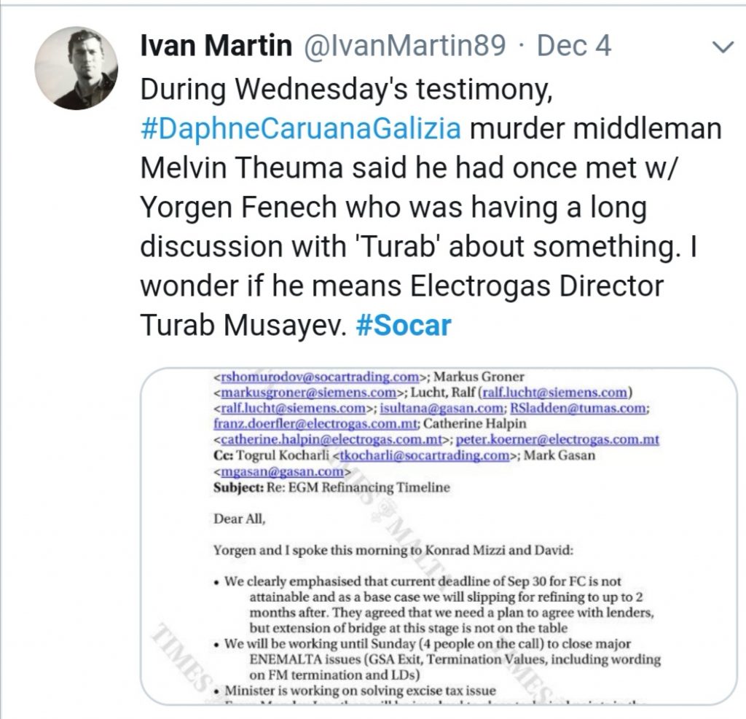
Task: Click the Dec 4 timestamp
Action: 574,46
